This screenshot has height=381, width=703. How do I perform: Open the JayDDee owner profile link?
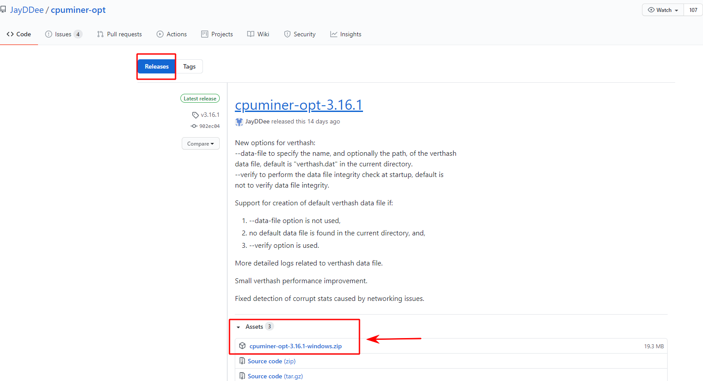[27, 10]
